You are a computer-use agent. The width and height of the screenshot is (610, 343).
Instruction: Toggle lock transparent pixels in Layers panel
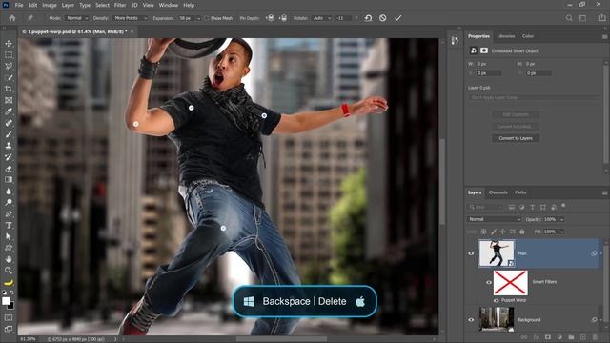coord(483,232)
